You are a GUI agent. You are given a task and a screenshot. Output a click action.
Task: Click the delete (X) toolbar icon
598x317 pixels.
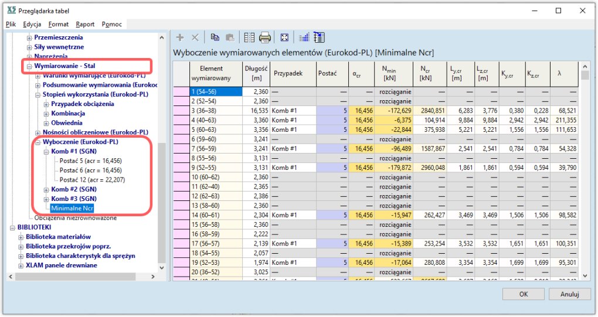[195, 38]
